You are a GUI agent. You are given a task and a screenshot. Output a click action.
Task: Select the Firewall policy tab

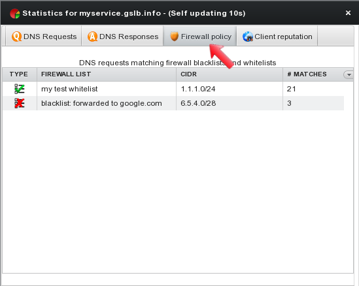pos(200,37)
